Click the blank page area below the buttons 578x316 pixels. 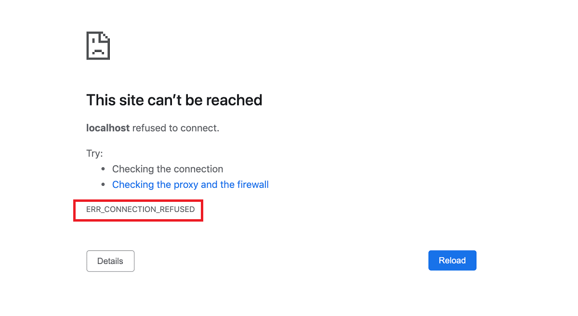289,299
